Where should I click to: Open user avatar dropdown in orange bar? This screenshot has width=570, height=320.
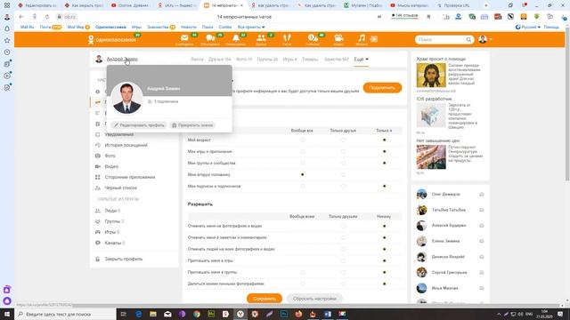click(x=485, y=39)
